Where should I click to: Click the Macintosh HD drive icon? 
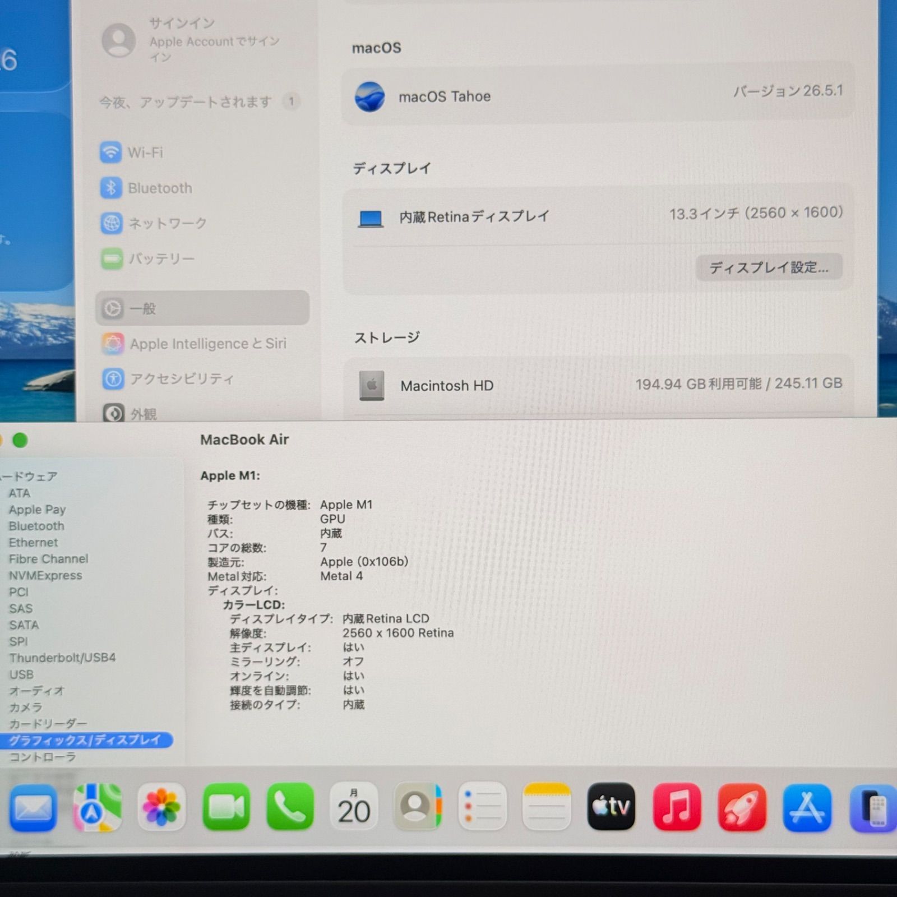[x=372, y=386]
